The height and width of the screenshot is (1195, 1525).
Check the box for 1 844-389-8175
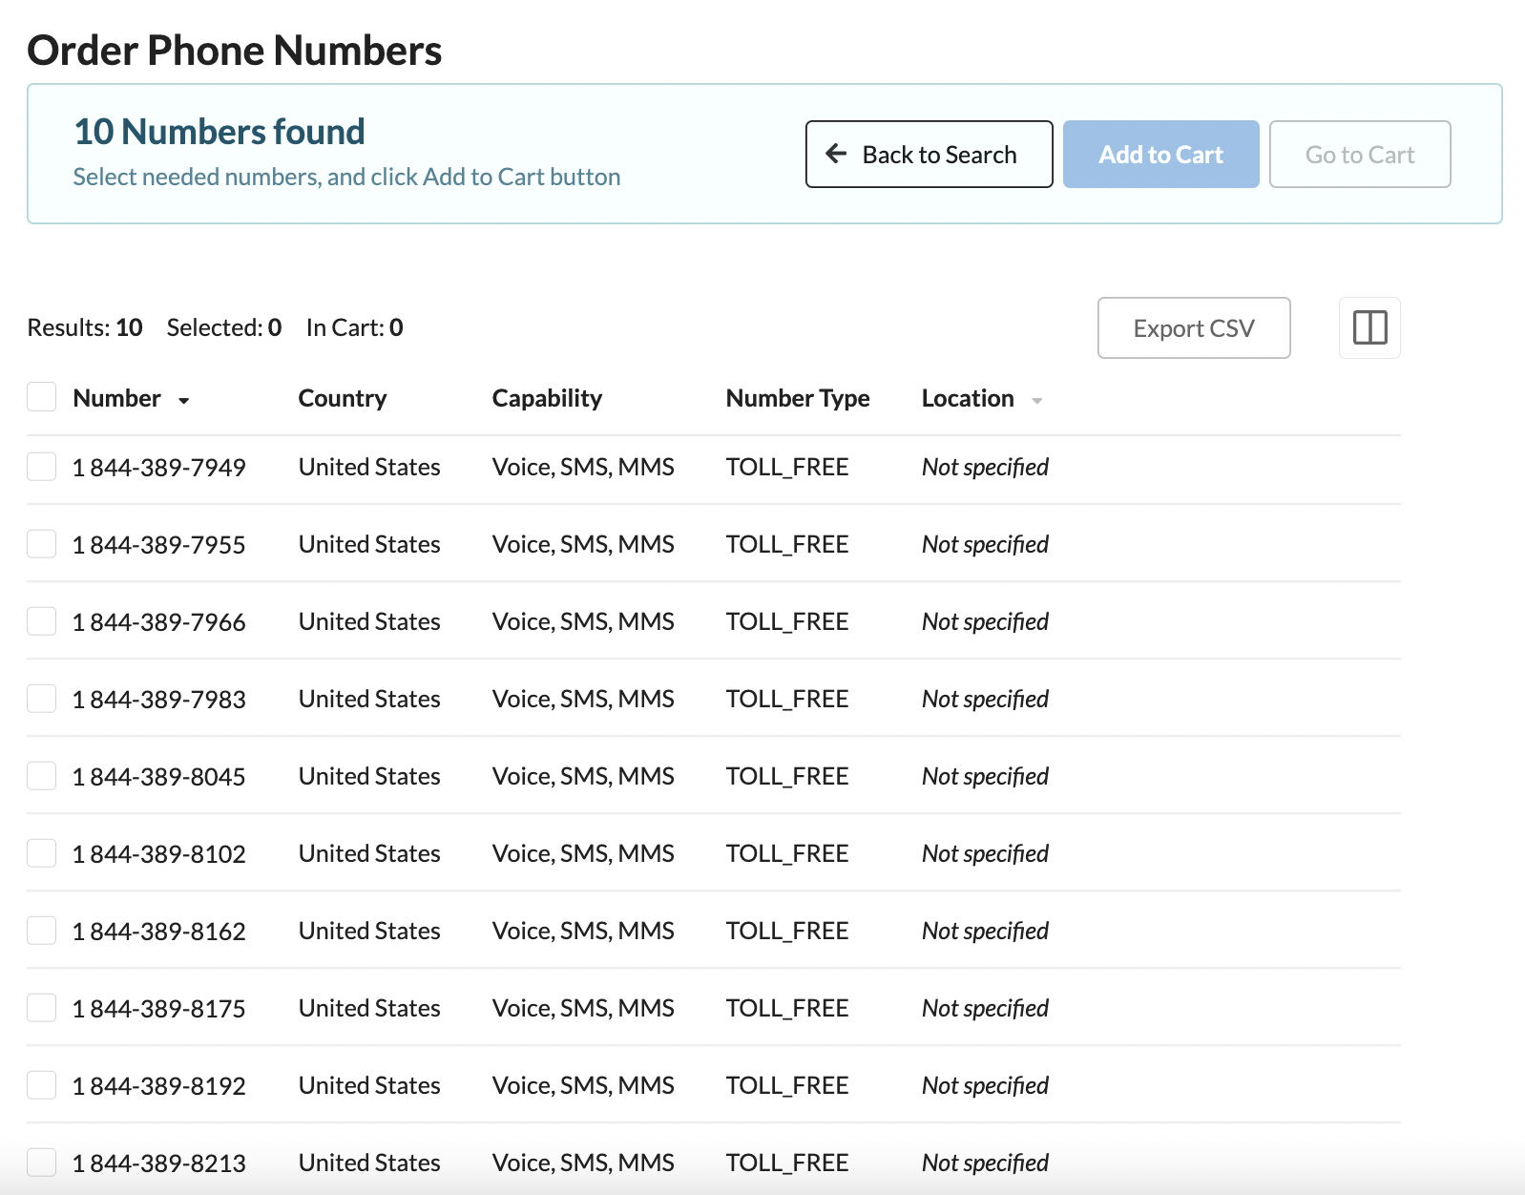(x=42, y=1008)
